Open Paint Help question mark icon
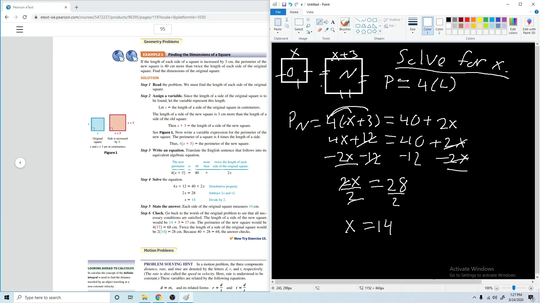This screenshot has height=303, width=540. pos(536,12)
